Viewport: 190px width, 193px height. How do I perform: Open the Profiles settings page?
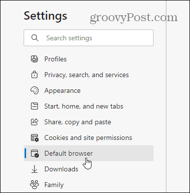89,59
